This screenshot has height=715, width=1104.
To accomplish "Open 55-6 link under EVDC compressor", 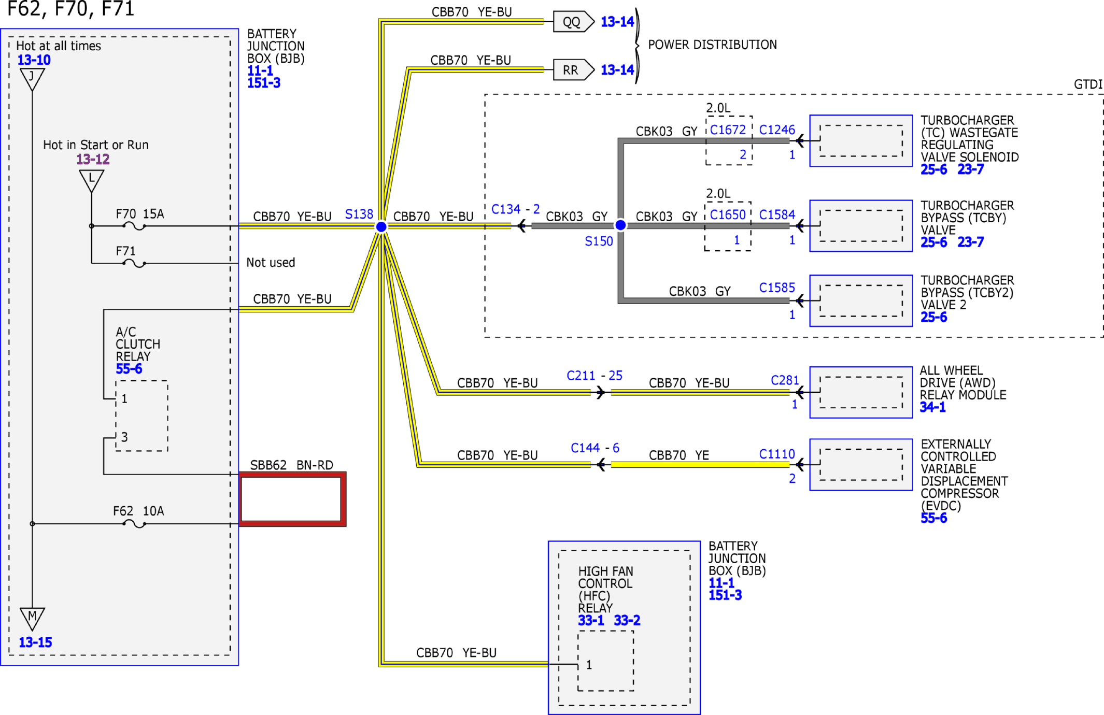I will point(934,518).
